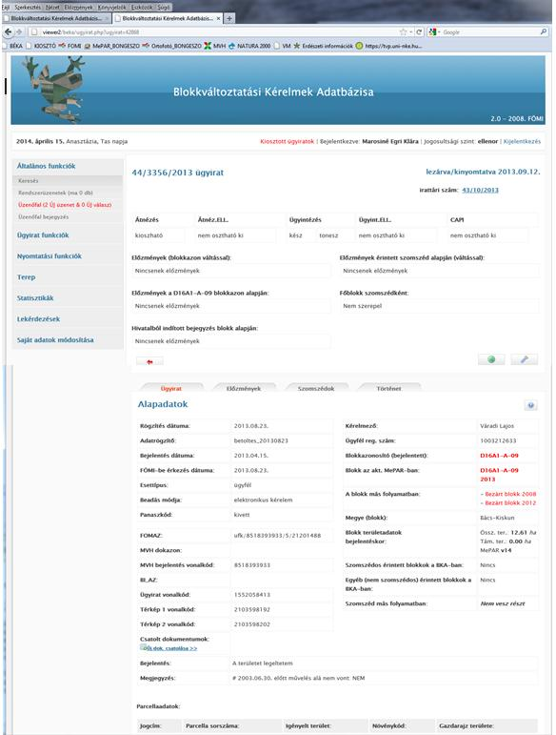Click the Ügyirat vonalkód value 1552058413

click(251, 594)
